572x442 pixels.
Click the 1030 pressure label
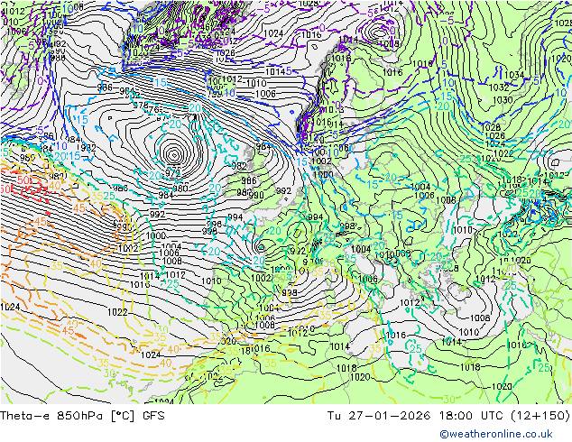tap(502, 100)
